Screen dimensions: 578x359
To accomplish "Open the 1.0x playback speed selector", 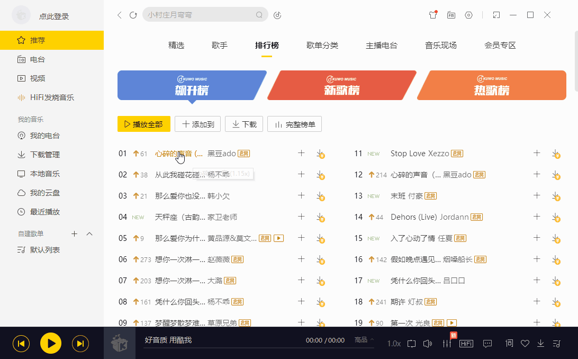I will click(x=394, y=344).
